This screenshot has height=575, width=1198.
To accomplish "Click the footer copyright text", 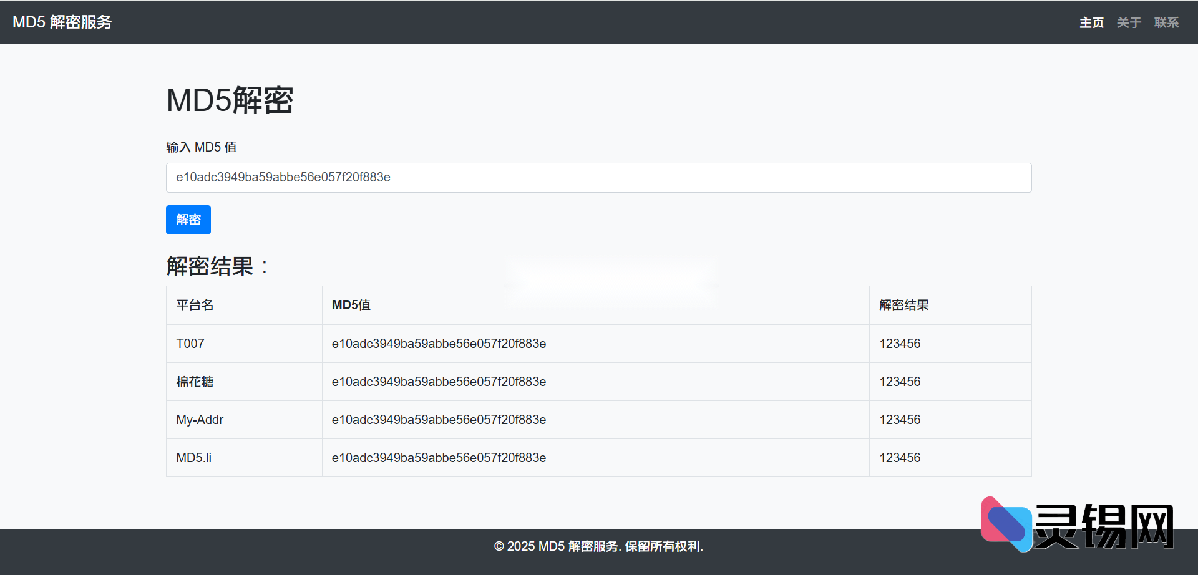I will pos(598,546).
